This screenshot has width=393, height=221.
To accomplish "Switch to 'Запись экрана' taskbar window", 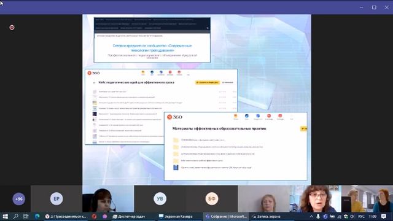I will click(266, 216).
